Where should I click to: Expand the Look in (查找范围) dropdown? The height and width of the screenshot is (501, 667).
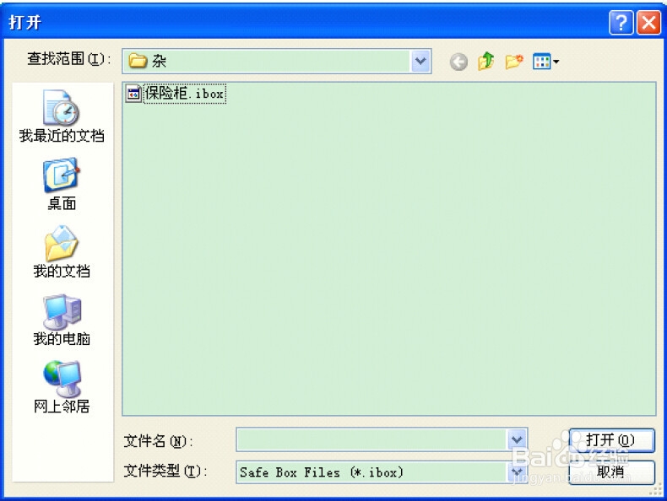pos(420,62)
